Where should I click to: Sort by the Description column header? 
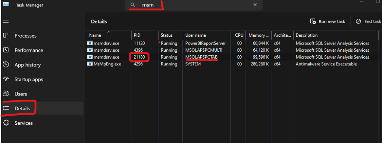click(x=336, y=35)
